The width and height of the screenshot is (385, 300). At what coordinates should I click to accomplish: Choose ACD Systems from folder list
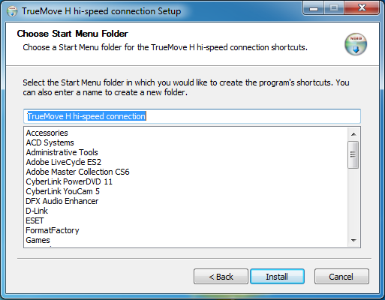50,142
